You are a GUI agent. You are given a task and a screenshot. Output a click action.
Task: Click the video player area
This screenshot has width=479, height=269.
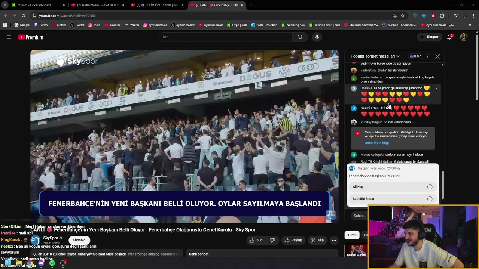(184, 136)
